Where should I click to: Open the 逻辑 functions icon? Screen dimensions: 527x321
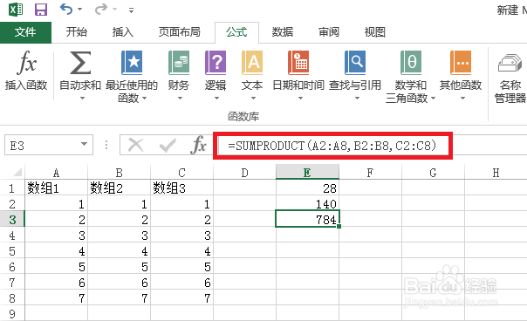point(216,63)
